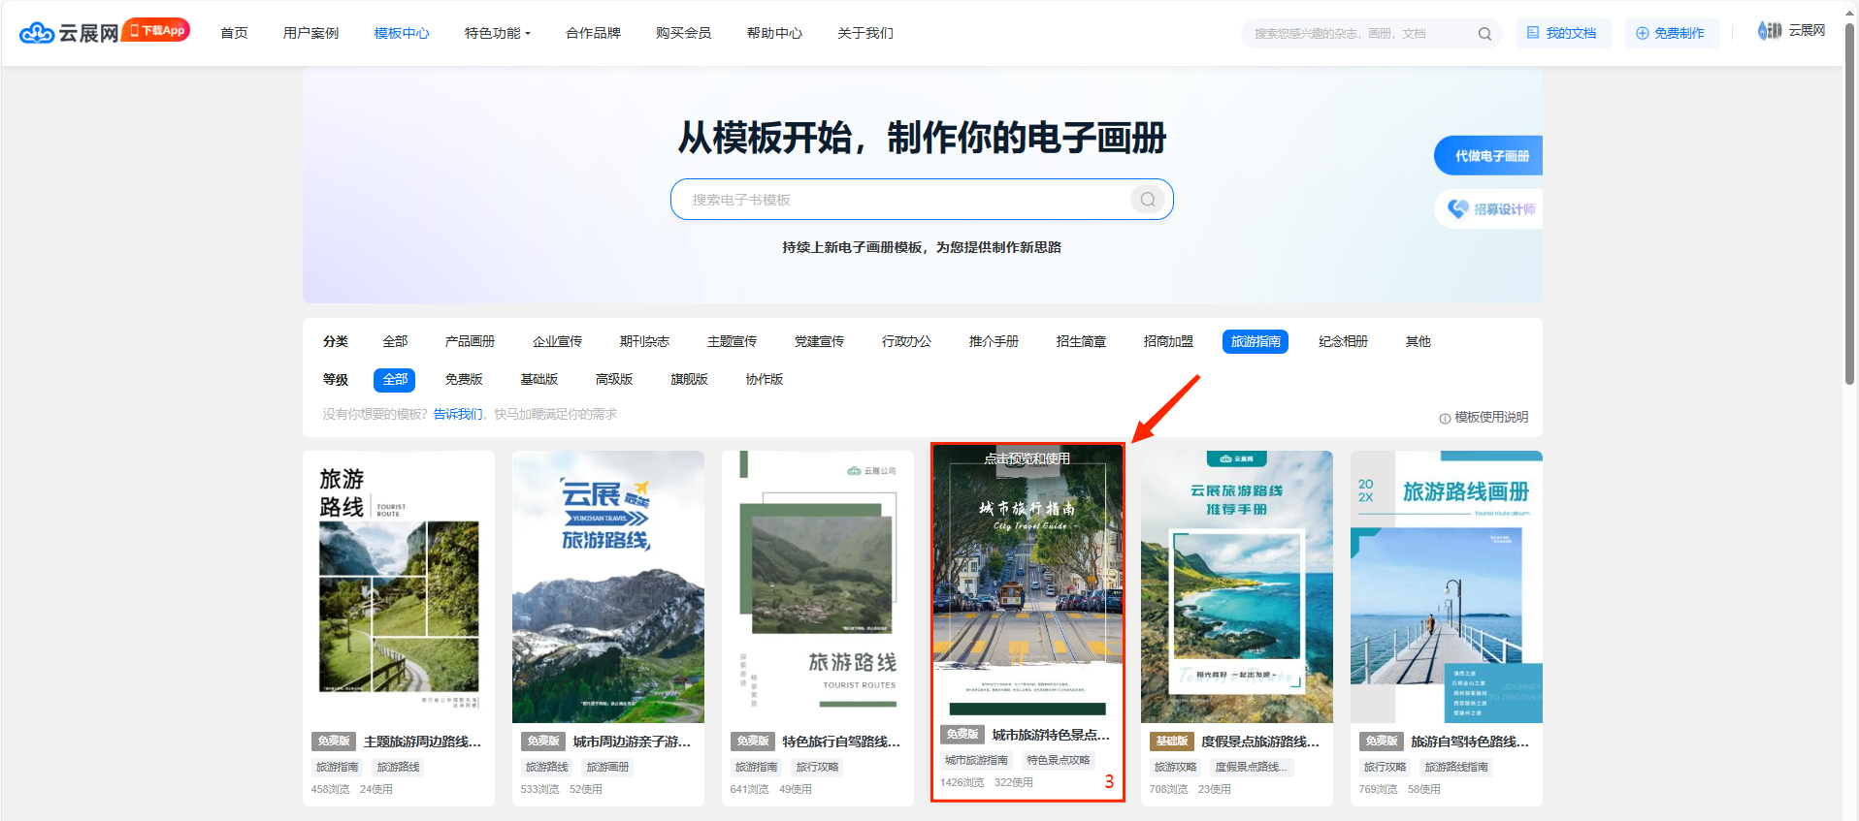Viewport: 1859px width, 821px height.
Task: Select the 主题宣传 category
Action: tap(732, 341)
